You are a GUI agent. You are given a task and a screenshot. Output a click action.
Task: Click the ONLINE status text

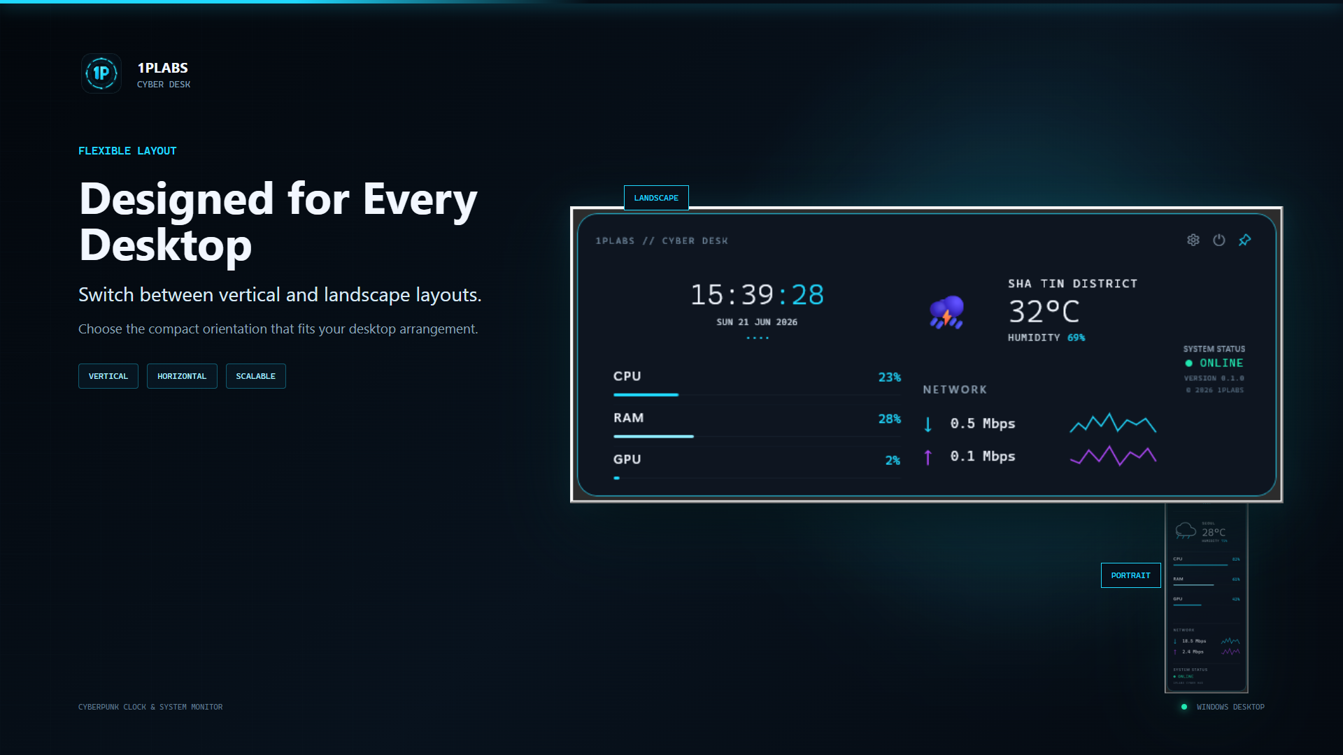(x=1221, y=364)
